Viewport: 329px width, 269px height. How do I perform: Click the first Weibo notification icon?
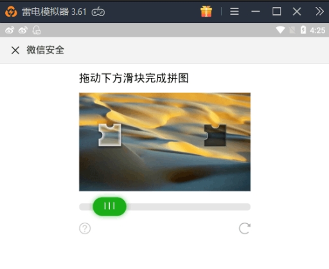pos(10,30)
